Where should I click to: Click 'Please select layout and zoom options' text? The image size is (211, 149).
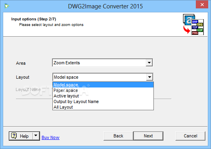click(x=51, y=25)
